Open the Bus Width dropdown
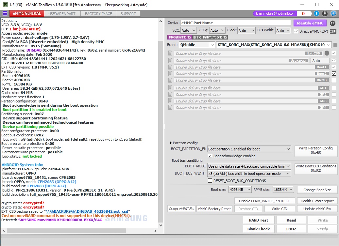Screen dimensions: 339x246 click(283, 30)
